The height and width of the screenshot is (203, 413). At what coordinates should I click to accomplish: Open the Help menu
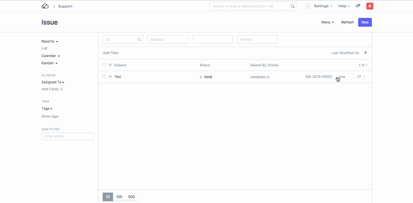coord(344,6)
